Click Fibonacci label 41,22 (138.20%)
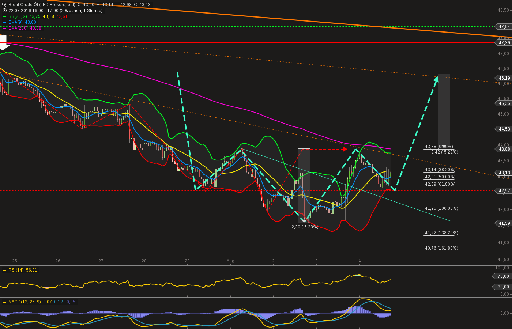This screenshot has height=329, width=512. (x=441, y=233)
